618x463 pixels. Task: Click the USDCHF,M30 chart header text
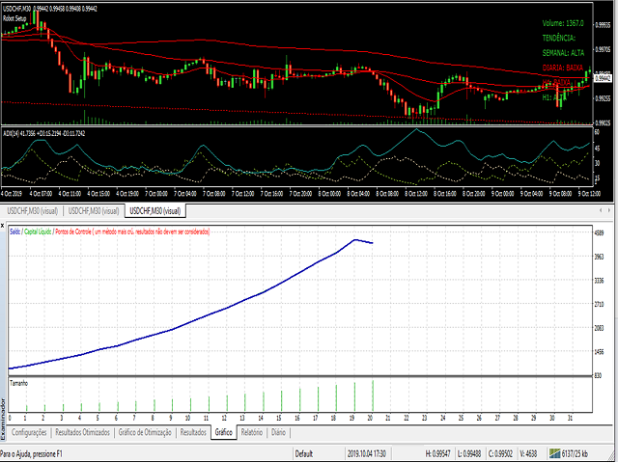50,9
